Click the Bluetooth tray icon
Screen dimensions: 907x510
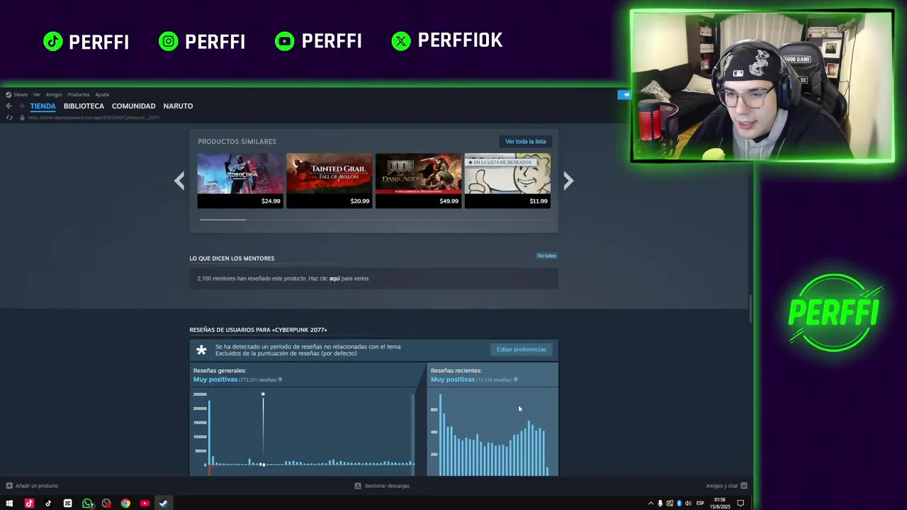tap(679, 504)
